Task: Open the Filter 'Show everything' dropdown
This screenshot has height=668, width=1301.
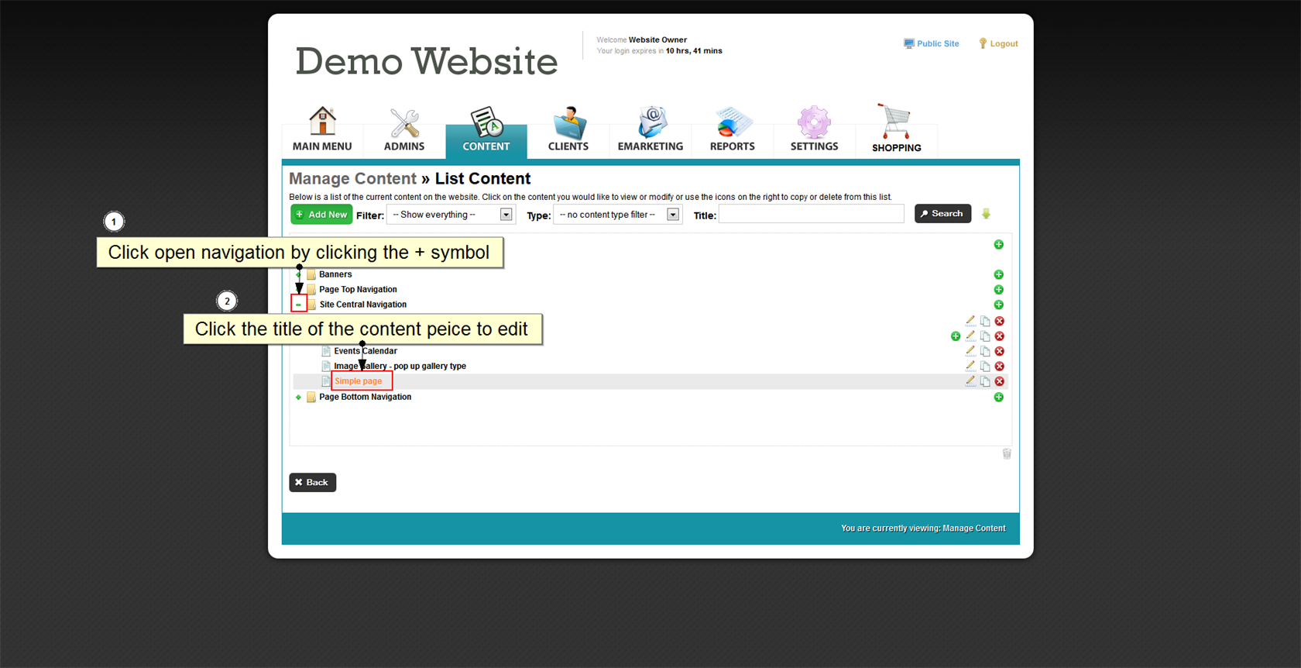Action: click(451, 215)
